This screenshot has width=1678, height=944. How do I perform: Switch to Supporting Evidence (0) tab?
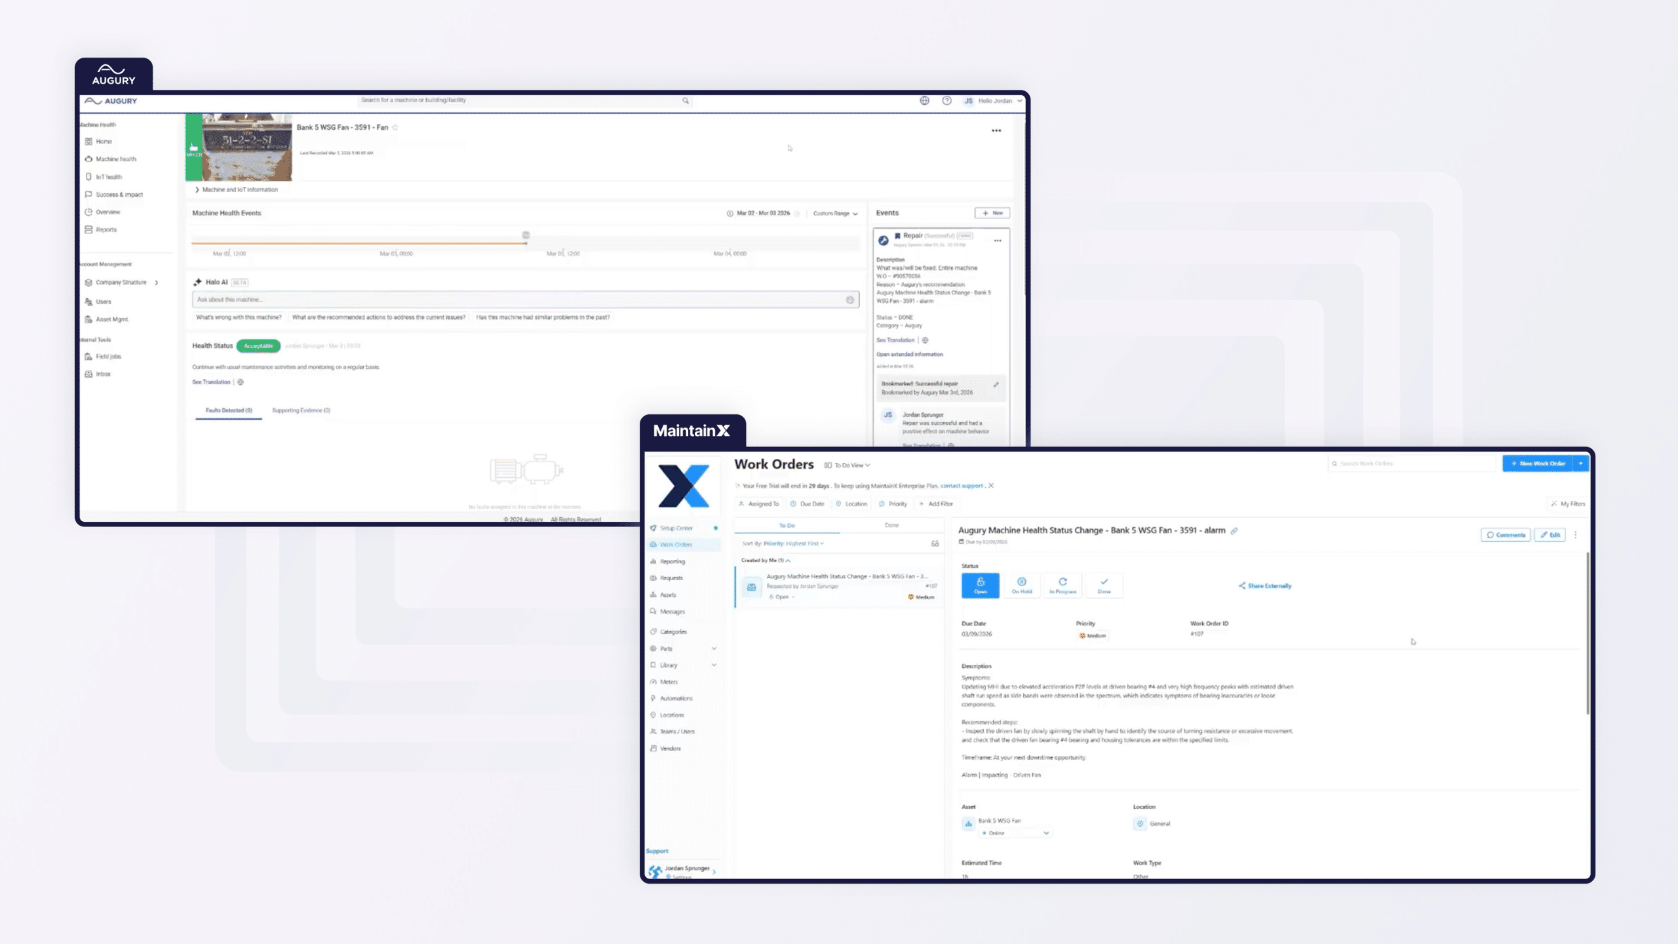coord(301,411)
